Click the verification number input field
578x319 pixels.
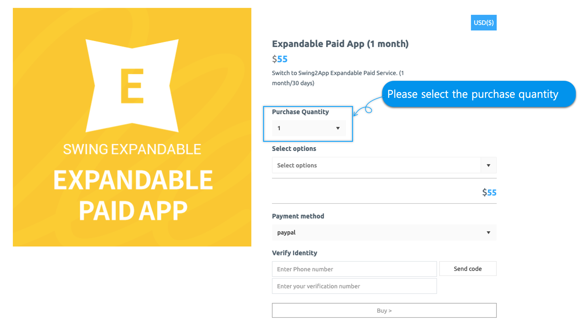click(354, 286)
